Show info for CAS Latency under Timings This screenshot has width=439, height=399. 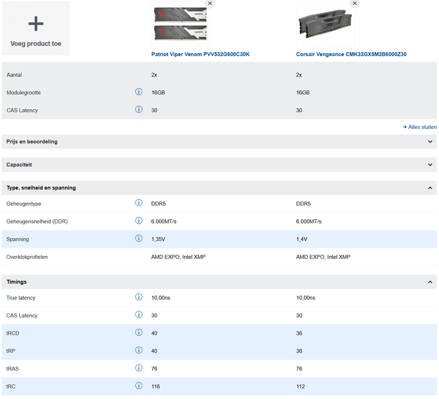pos(139,315)
